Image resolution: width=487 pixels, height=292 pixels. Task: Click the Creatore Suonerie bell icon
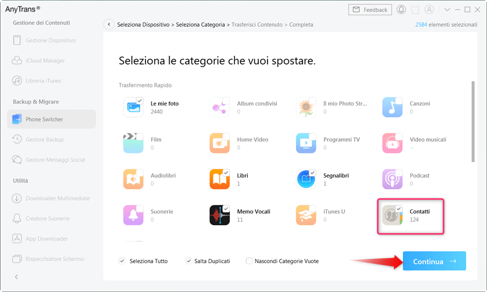click(17, 218)
